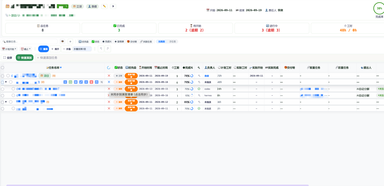Click the 搜索任务 search field
Viewport: 384px width, 186px height.
[x=29, y=42]
